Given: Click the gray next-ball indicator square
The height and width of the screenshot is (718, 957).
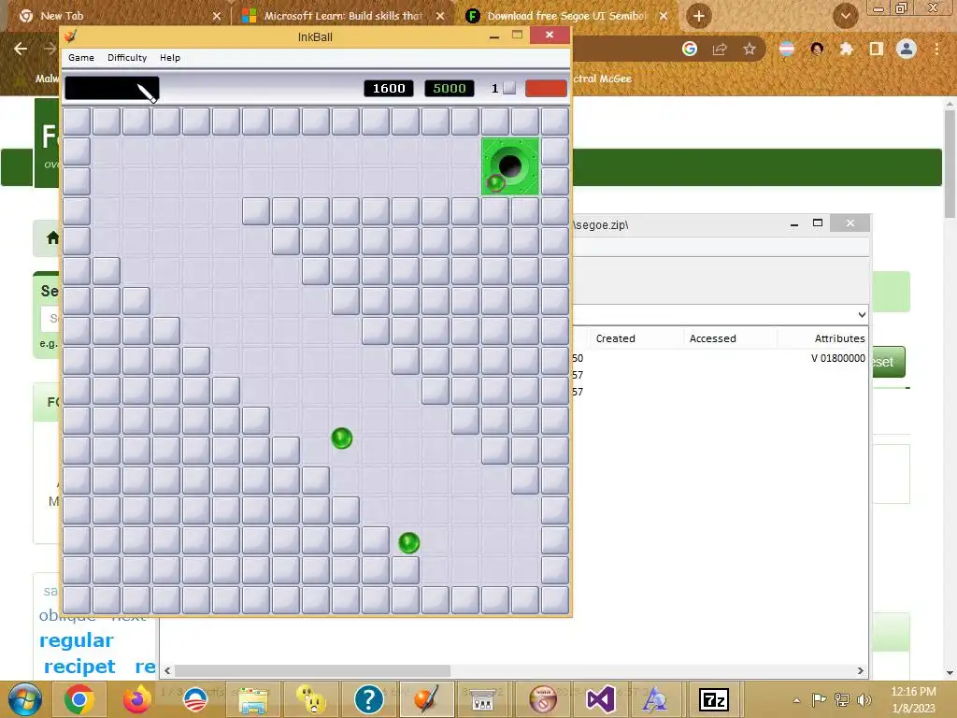Looking at the screenshot, I should [x=509, y=88].
